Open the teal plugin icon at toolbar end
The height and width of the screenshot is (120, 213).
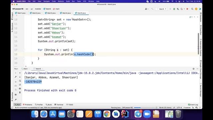coord(200,9)
